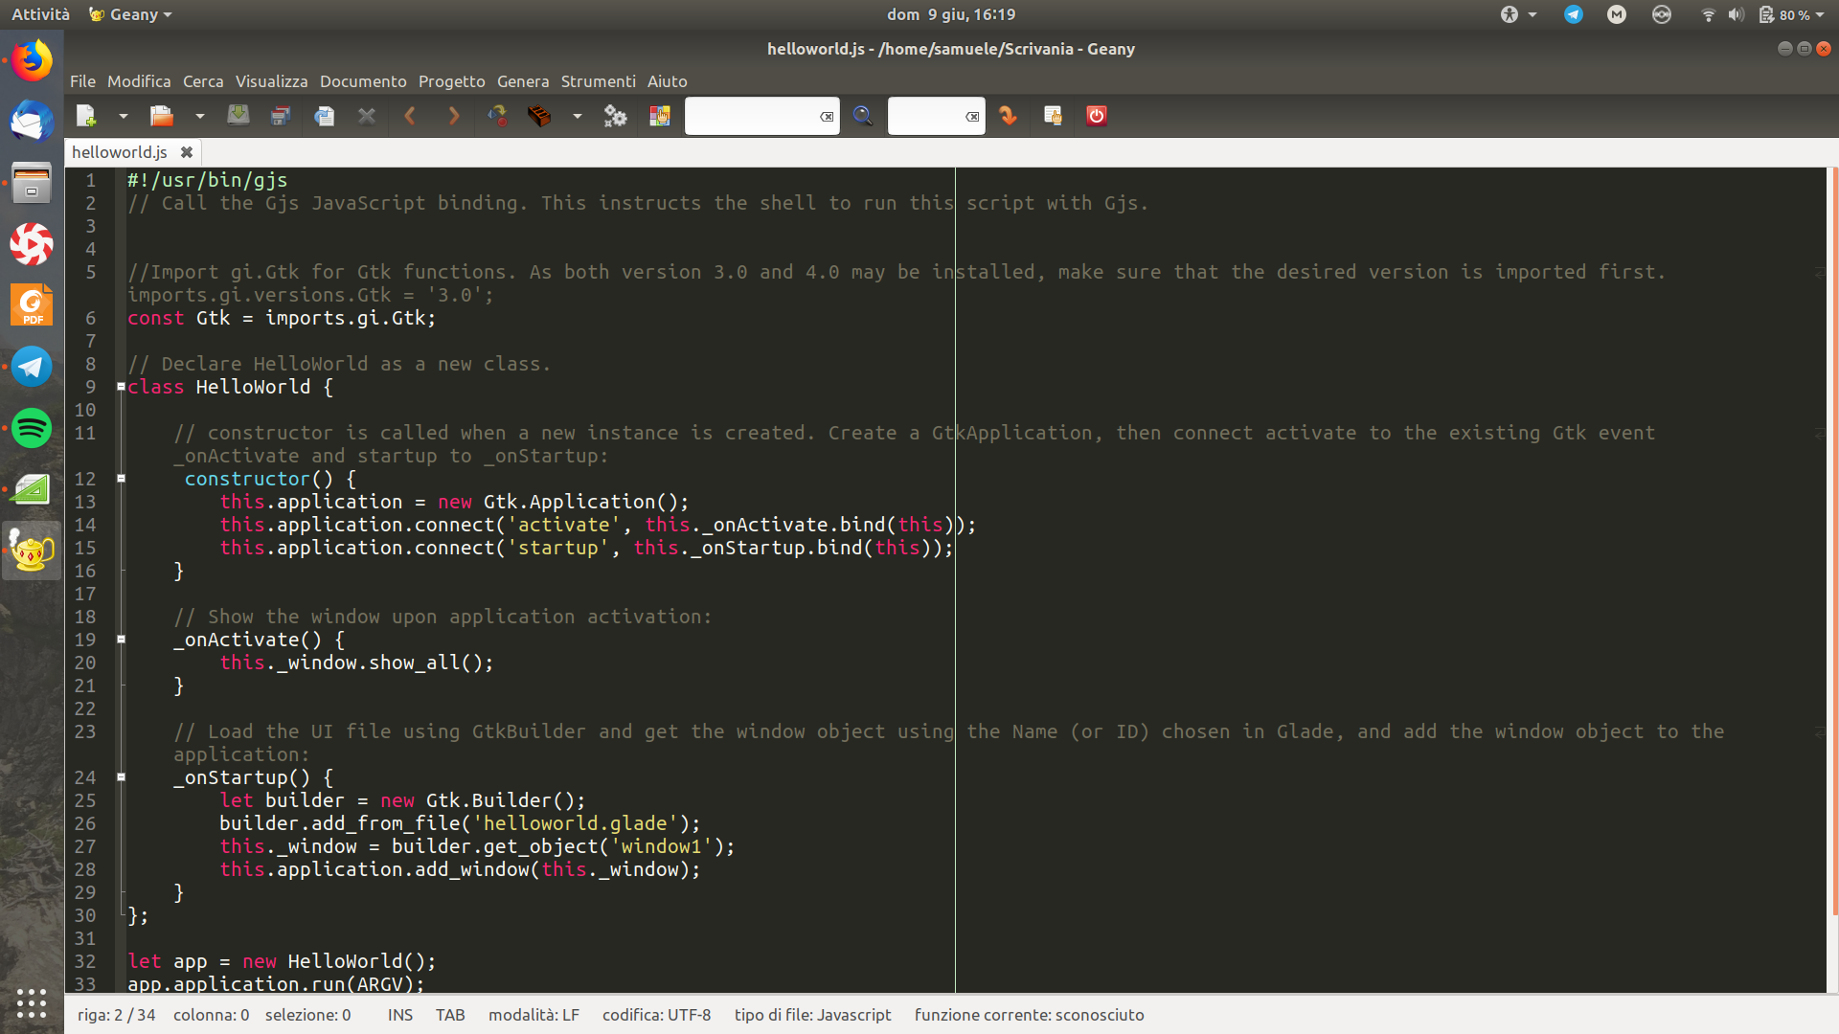Reload the current file from disk
This screenshot has height=1034, width=1839.
coord(324,116)
